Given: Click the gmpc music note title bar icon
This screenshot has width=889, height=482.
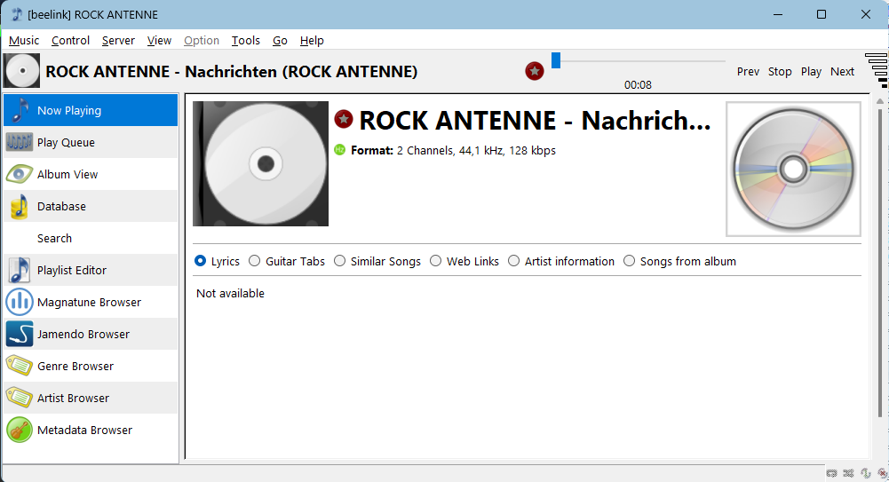Looking at the screenshot, I should click(x=17, y=14).
